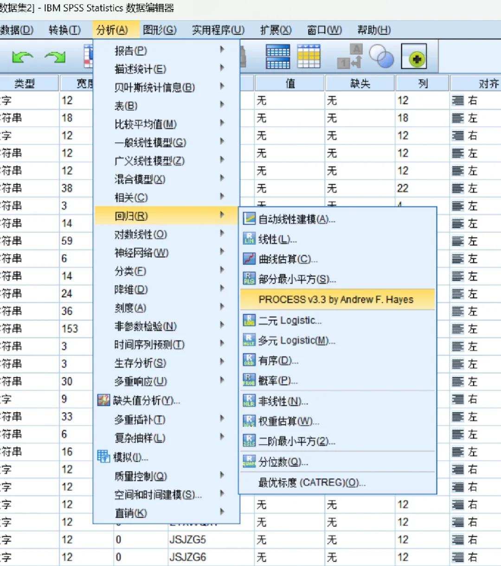Open 自动线性建模 from regression submenu
The width and height of the screenshot is (501, 566).
tap(296, 219)
